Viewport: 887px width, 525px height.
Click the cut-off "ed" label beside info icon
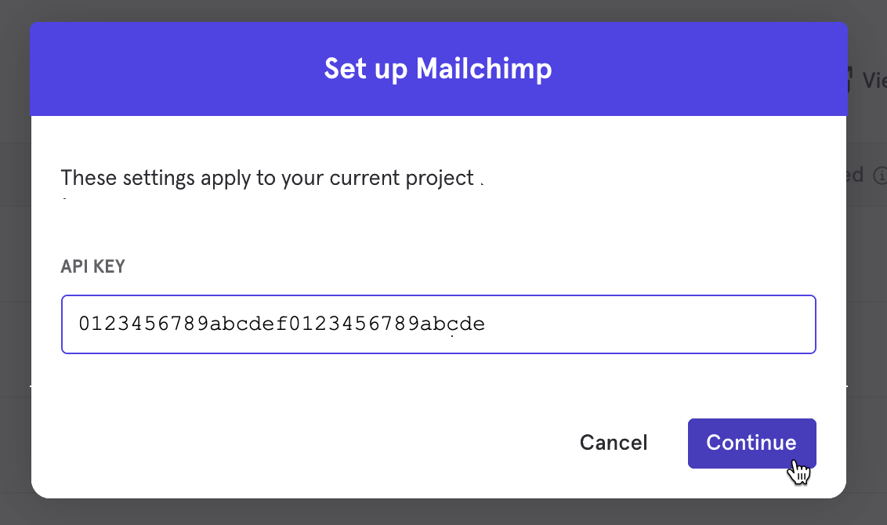point(856,175)
